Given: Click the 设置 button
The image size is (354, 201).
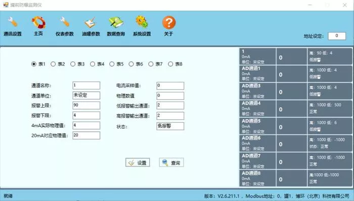Looking at the screenshot, I should point(138,163).
